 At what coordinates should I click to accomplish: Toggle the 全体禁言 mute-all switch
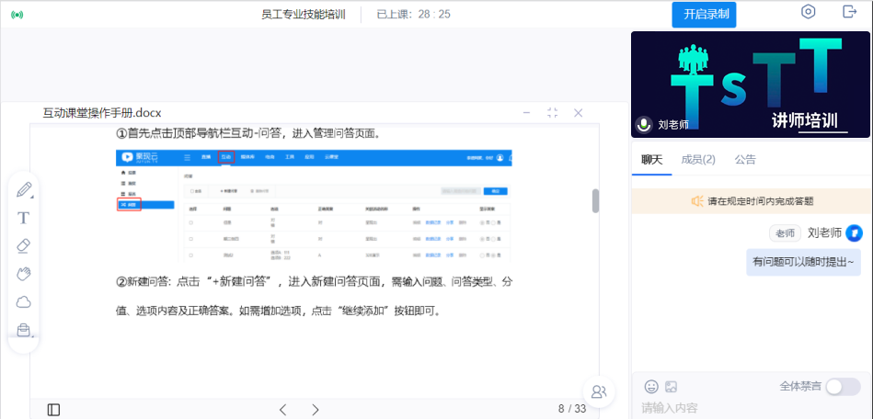click(843, 387)
